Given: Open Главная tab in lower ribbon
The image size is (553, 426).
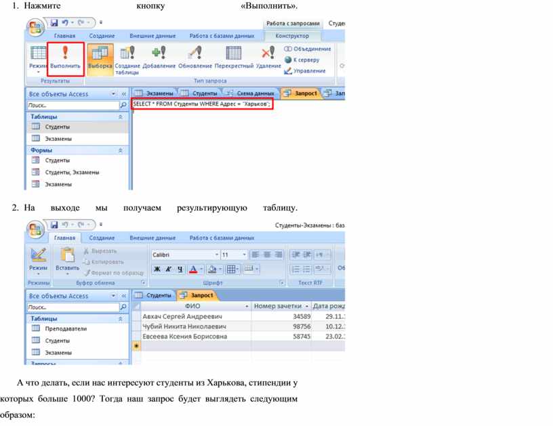Looking at the screenshot, I should coord(64,238).
